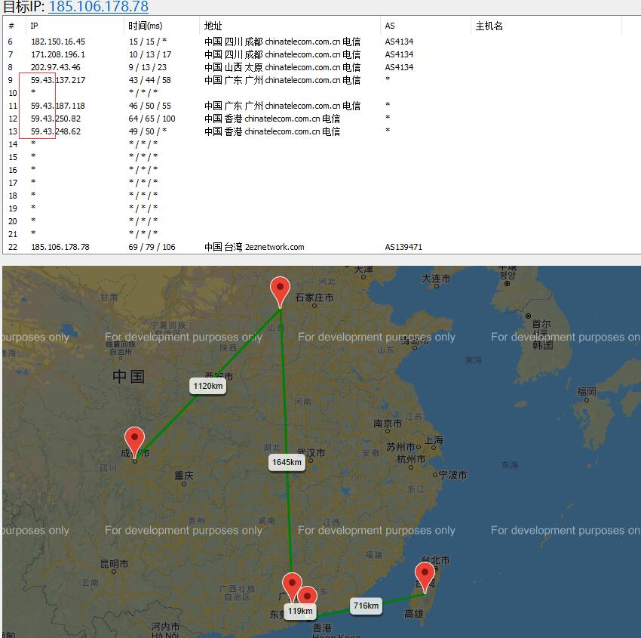Click time value 15 / 15 / *
The width and height of the screenshot is (641, 638).
pyautogui.click(x=148, y=42)
